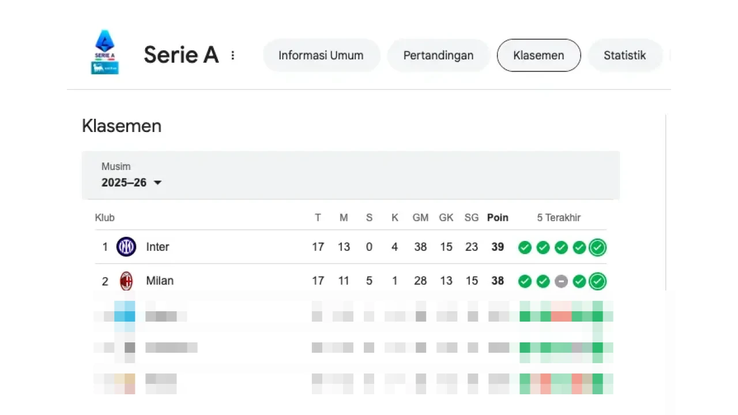Click the Milan team name

coord(160,281)
